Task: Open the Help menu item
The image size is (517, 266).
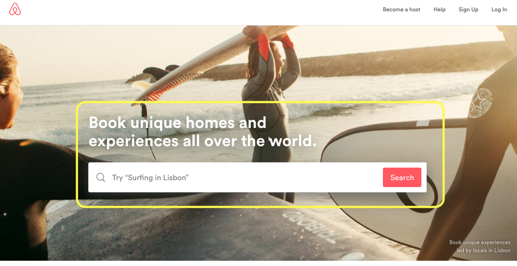Action: point(440,9)
